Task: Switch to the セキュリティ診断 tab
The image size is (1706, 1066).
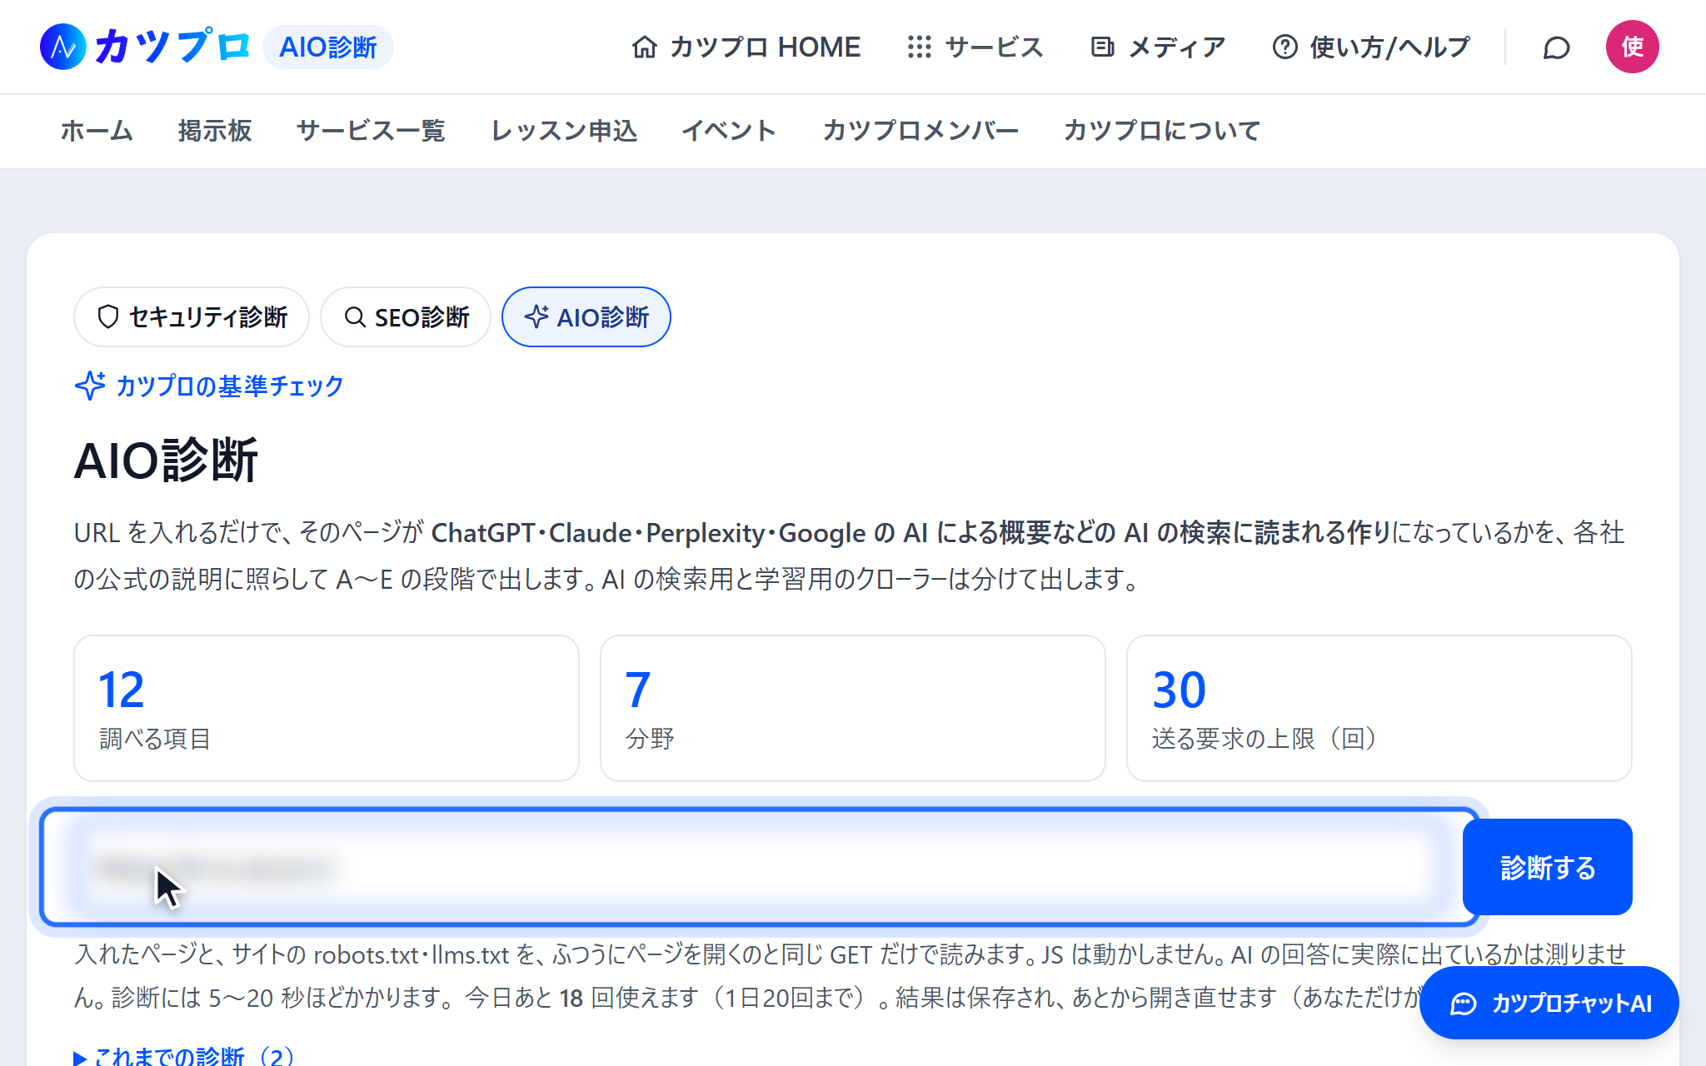Action: (x=192, y=317)
